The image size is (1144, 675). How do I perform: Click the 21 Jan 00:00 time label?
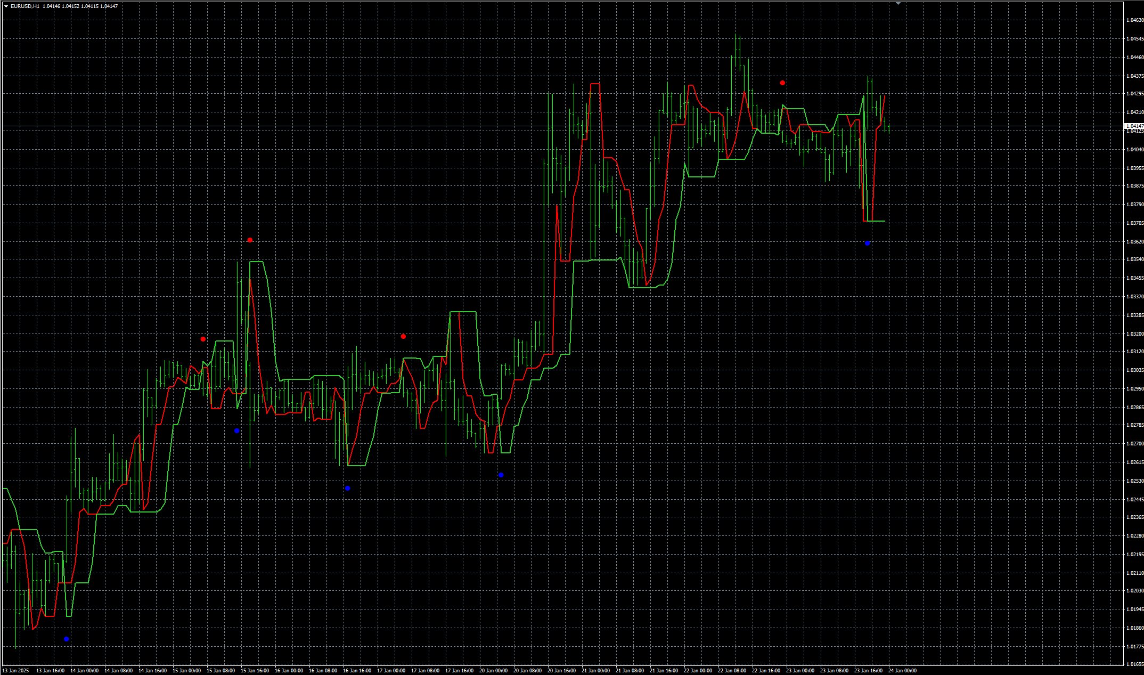coord(595,671)
